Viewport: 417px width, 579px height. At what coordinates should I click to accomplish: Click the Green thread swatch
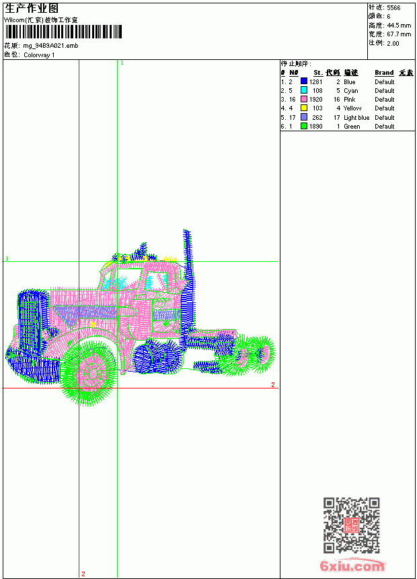(x=304, y=126)
